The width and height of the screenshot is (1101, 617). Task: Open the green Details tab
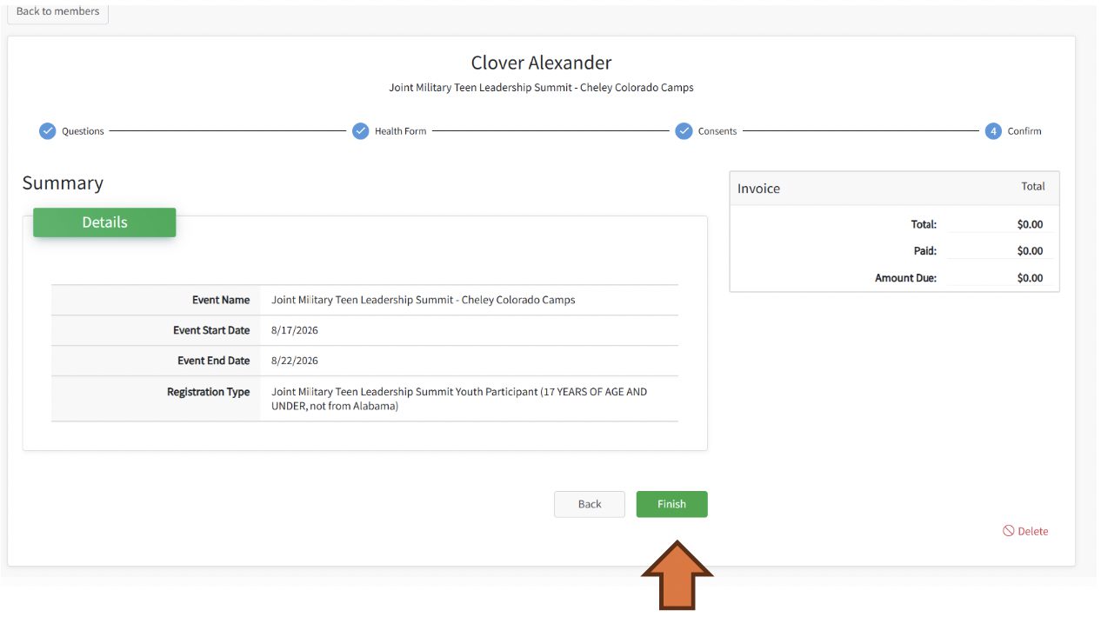tap(104, 222)
